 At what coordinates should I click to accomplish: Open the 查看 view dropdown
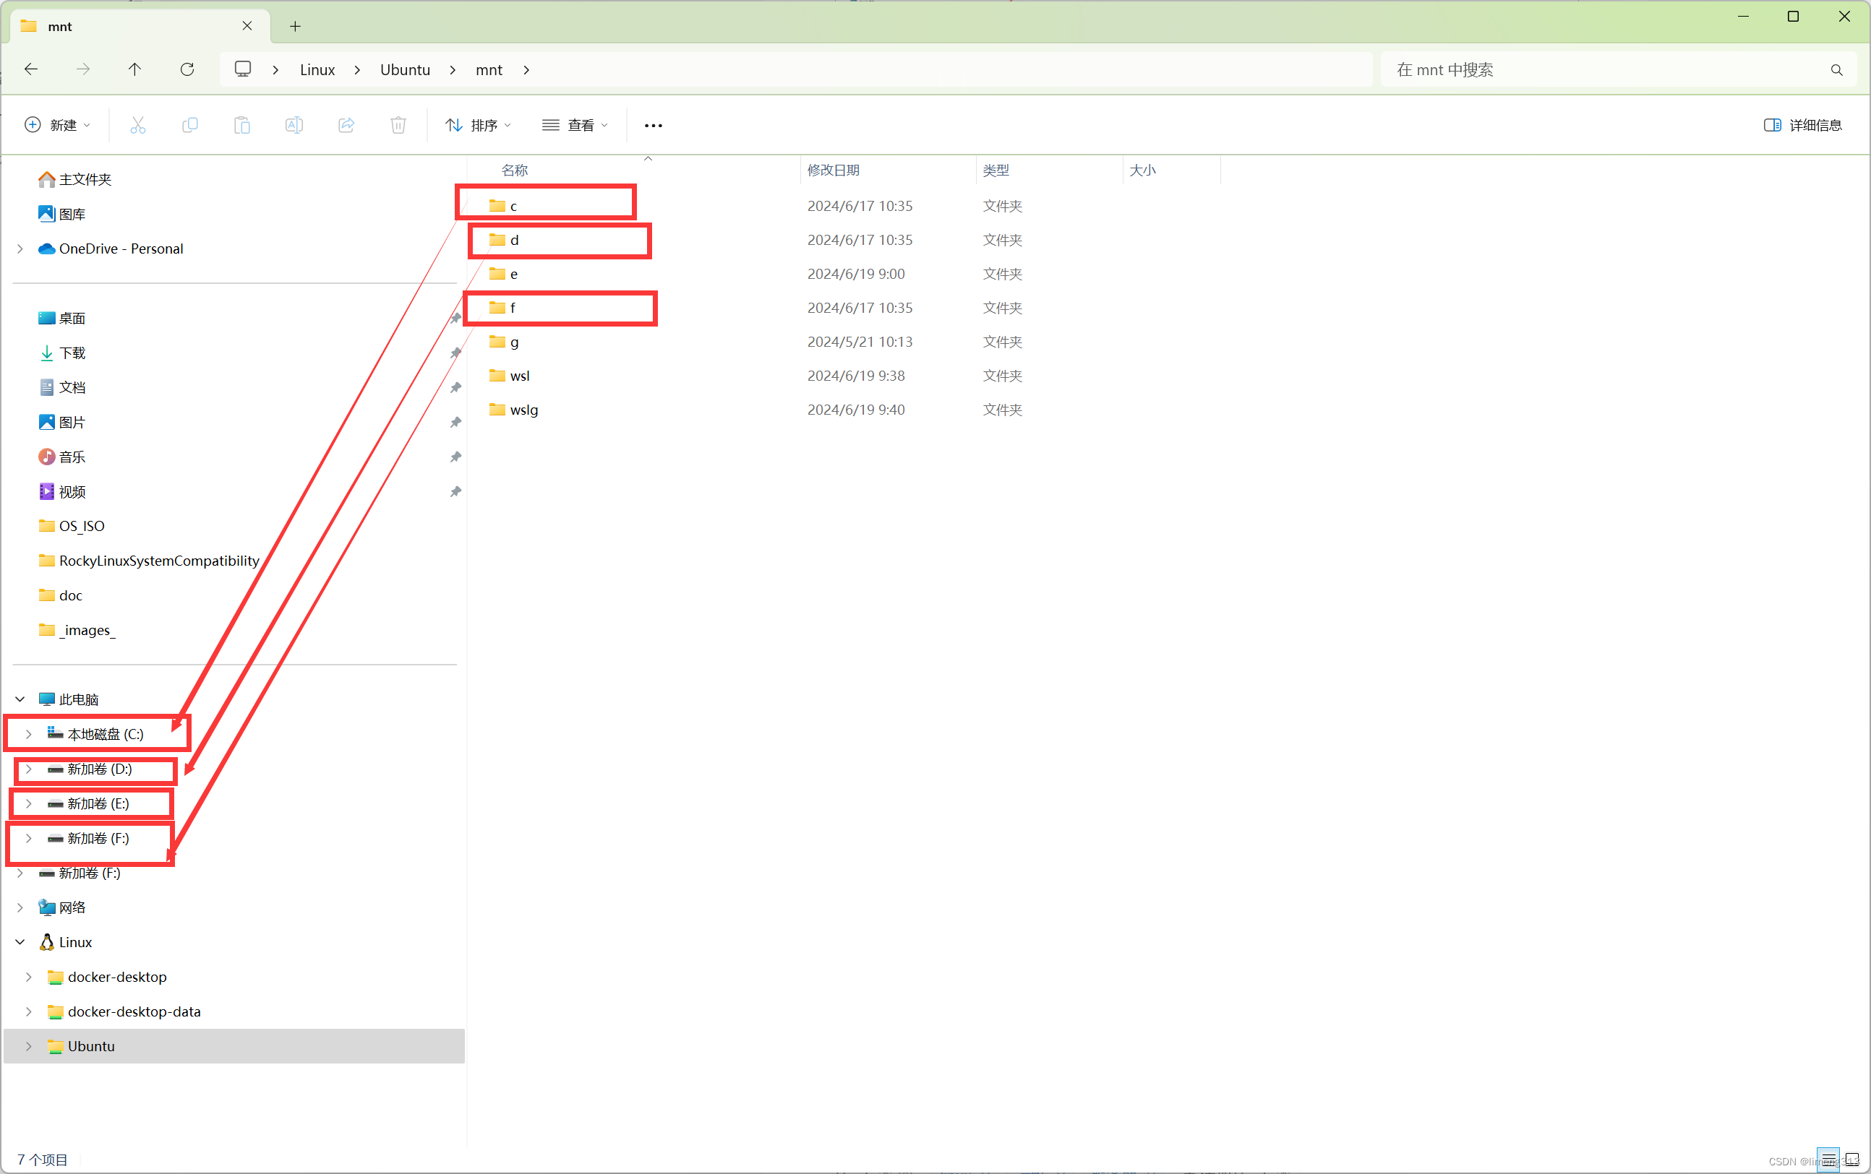click(575, 125)
